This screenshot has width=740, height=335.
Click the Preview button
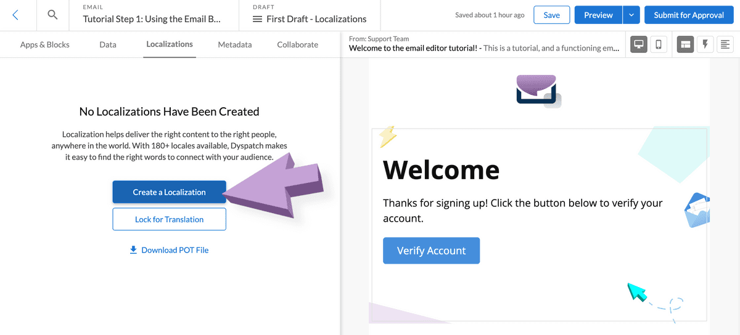(598, 15)
